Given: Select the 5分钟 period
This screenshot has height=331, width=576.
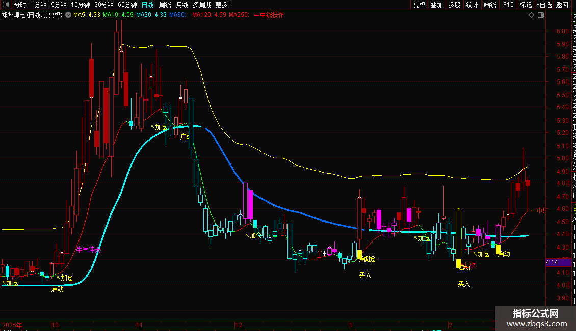Looking at the screenshot, I should 59,5.
